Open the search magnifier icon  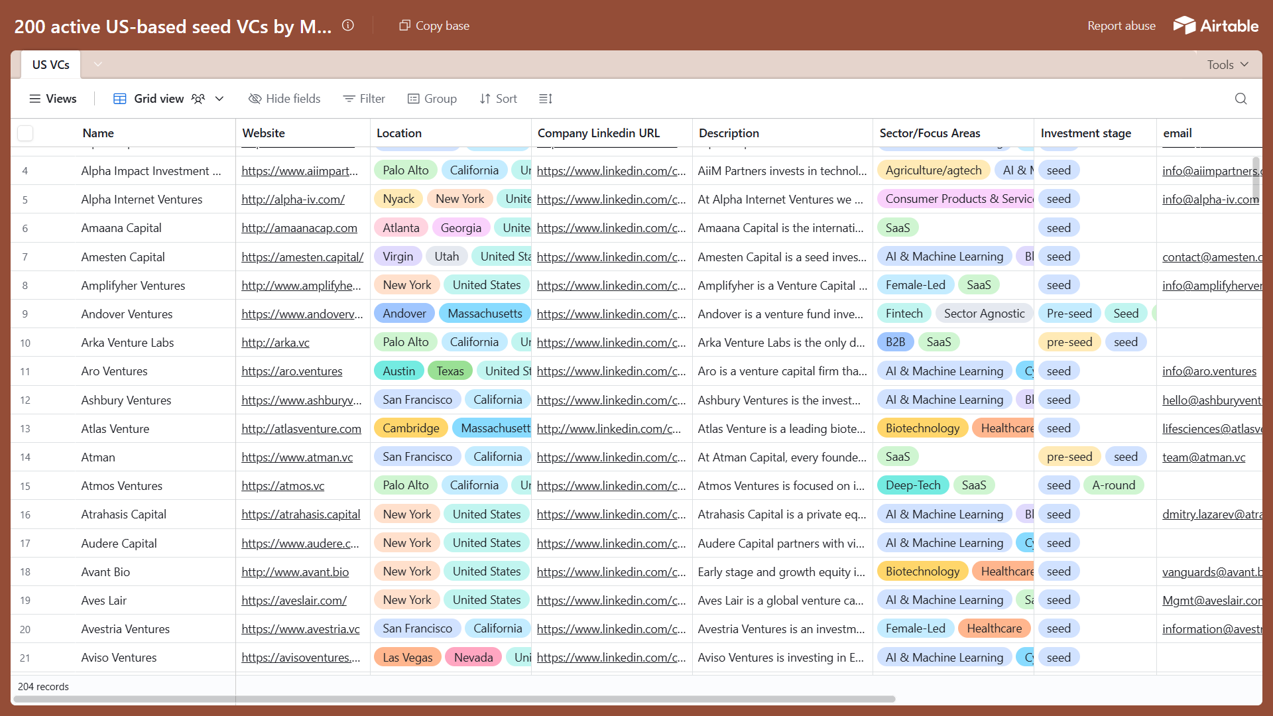(x=1241, y=99)
